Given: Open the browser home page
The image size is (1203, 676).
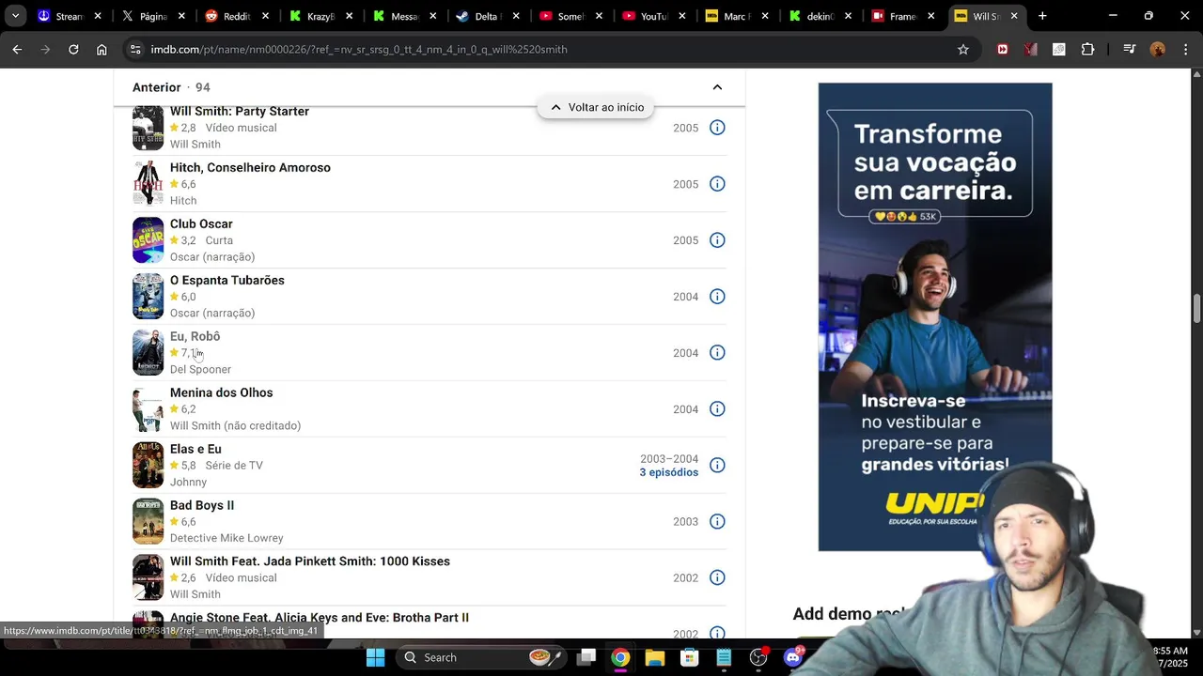Looking at the screenshot, I should [x=102, y=50].
